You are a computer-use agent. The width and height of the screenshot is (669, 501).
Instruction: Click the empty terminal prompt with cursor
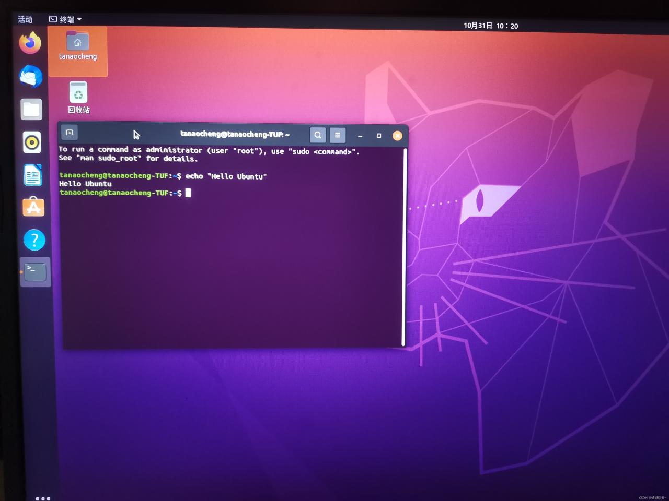click(x=125, y=193)
